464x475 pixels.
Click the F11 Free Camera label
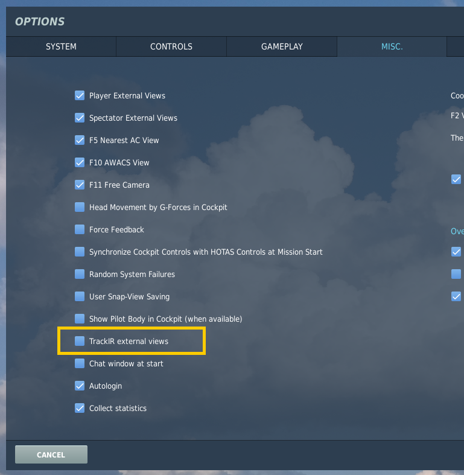(x=119, y=185)
